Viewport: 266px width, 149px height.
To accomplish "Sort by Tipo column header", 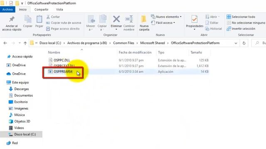I will click(x=161, y=53).
